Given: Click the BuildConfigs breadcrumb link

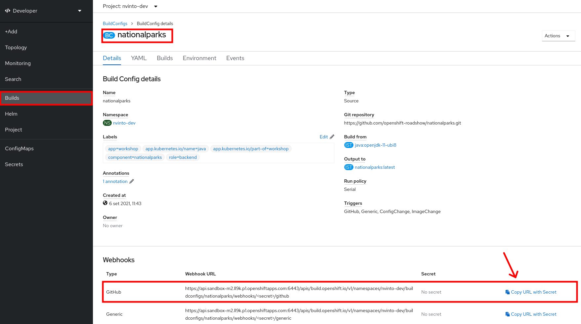Looking at the screenshot, I should 115,23.
